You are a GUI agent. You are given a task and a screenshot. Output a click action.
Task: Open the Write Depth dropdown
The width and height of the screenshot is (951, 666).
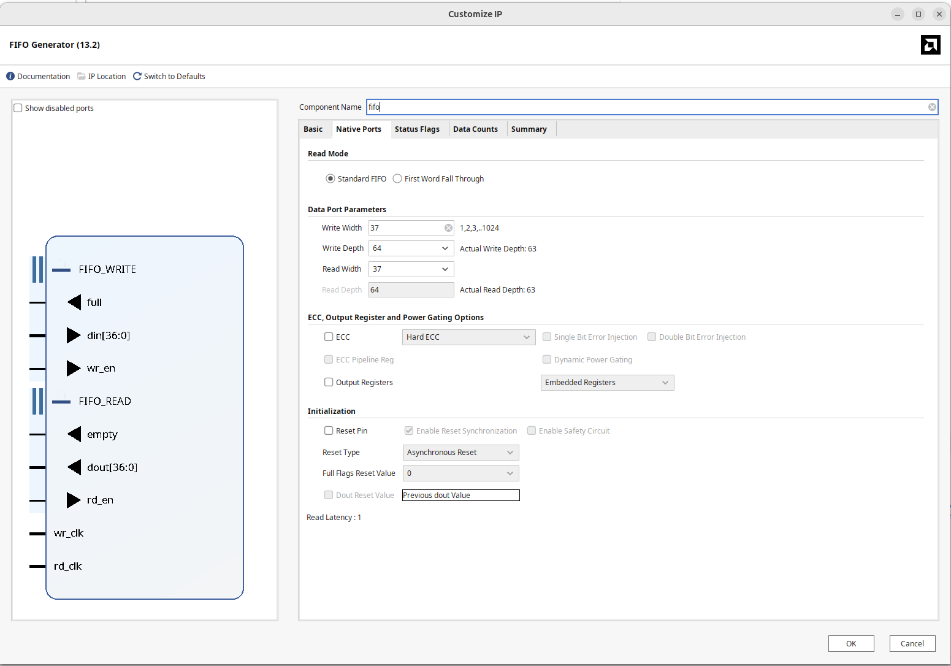445,248
